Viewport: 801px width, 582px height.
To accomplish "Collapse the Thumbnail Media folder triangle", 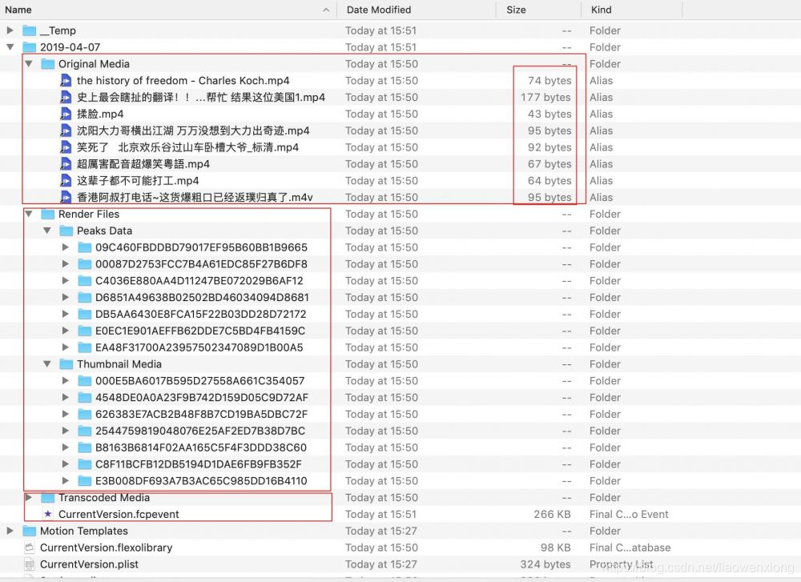I will click(x=47, y=364).
